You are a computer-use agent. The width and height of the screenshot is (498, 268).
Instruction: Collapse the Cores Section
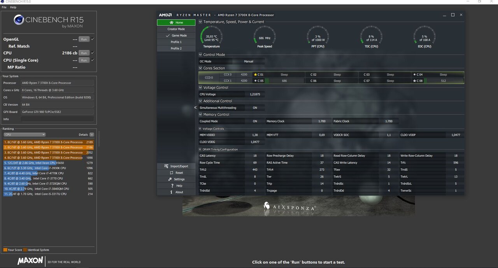(200, 68)
